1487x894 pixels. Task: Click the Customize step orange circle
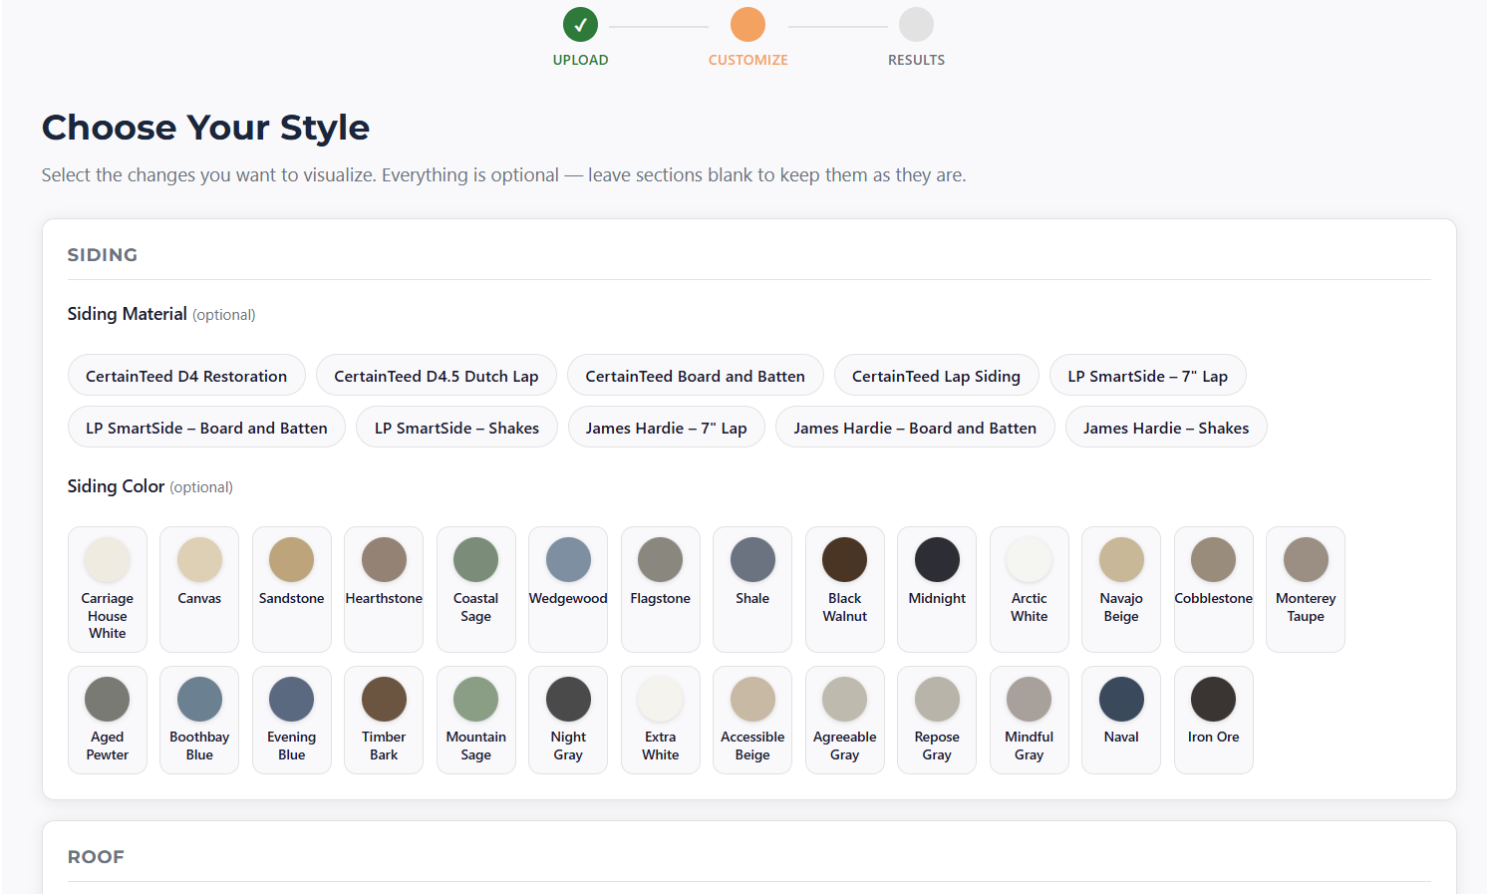[x=747, y=25]
